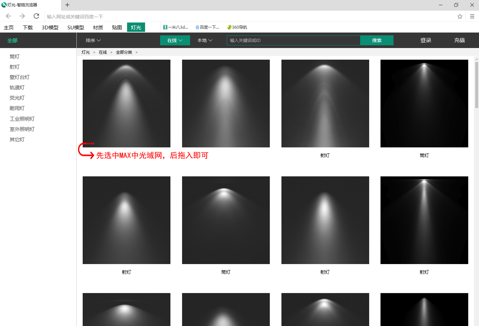Open a new tab with the plus icon

click(67, 5)
